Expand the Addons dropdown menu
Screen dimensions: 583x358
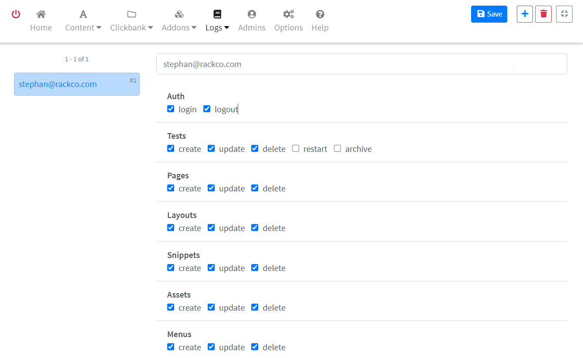point(179,27)
